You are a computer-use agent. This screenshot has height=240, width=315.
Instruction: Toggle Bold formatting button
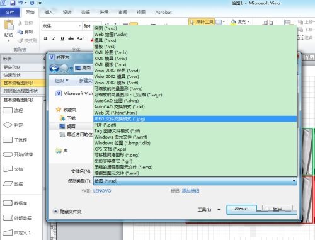pos(45,38)
